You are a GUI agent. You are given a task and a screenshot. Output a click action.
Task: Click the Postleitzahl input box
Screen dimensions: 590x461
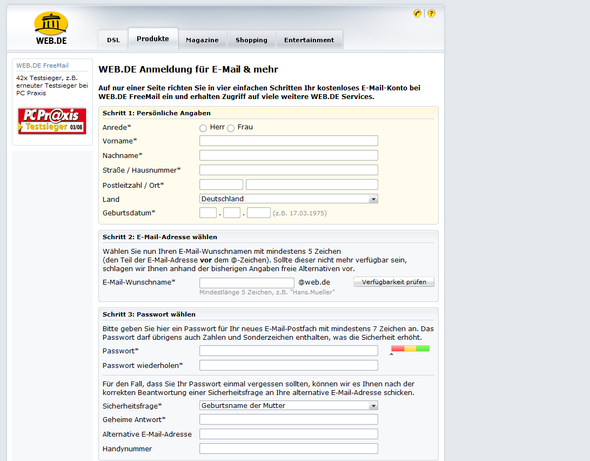[x=222, y=185]
